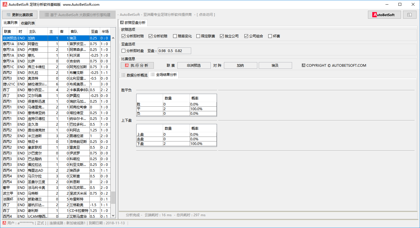
Task: Switch to the 比赛列表 tab
Action: [x=11, y=23]
